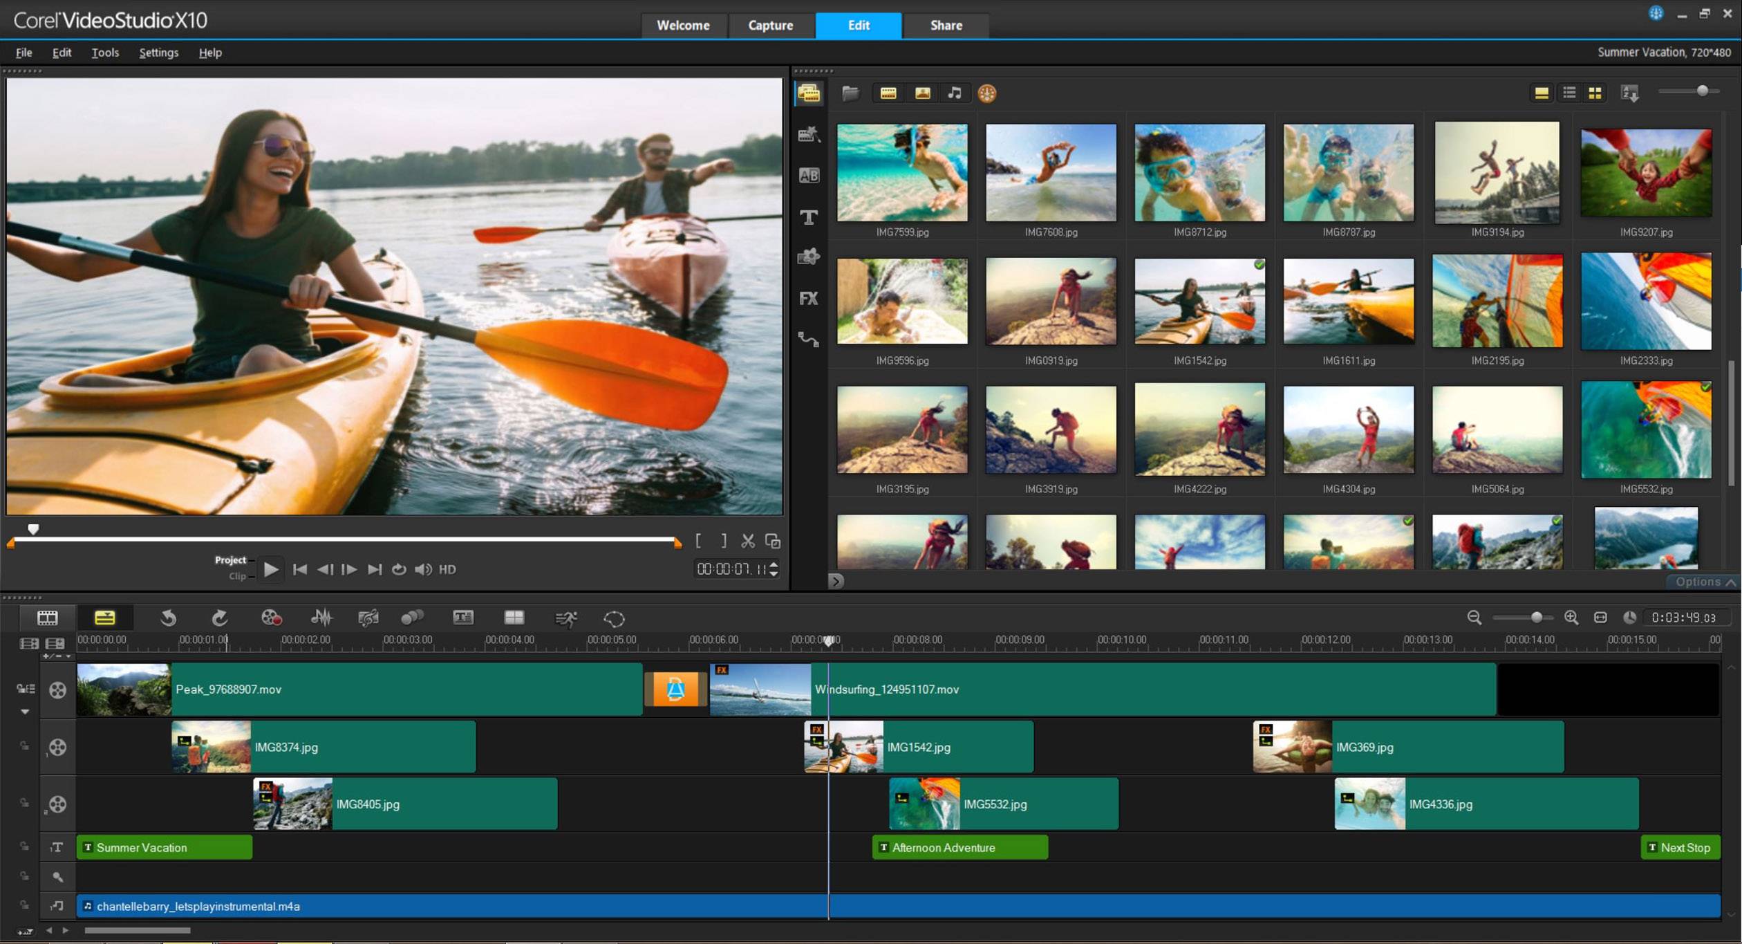The width and height of the screenshot is (1742, 944).
Task: Open the Settings menu
Action: (x=157, y=53)
